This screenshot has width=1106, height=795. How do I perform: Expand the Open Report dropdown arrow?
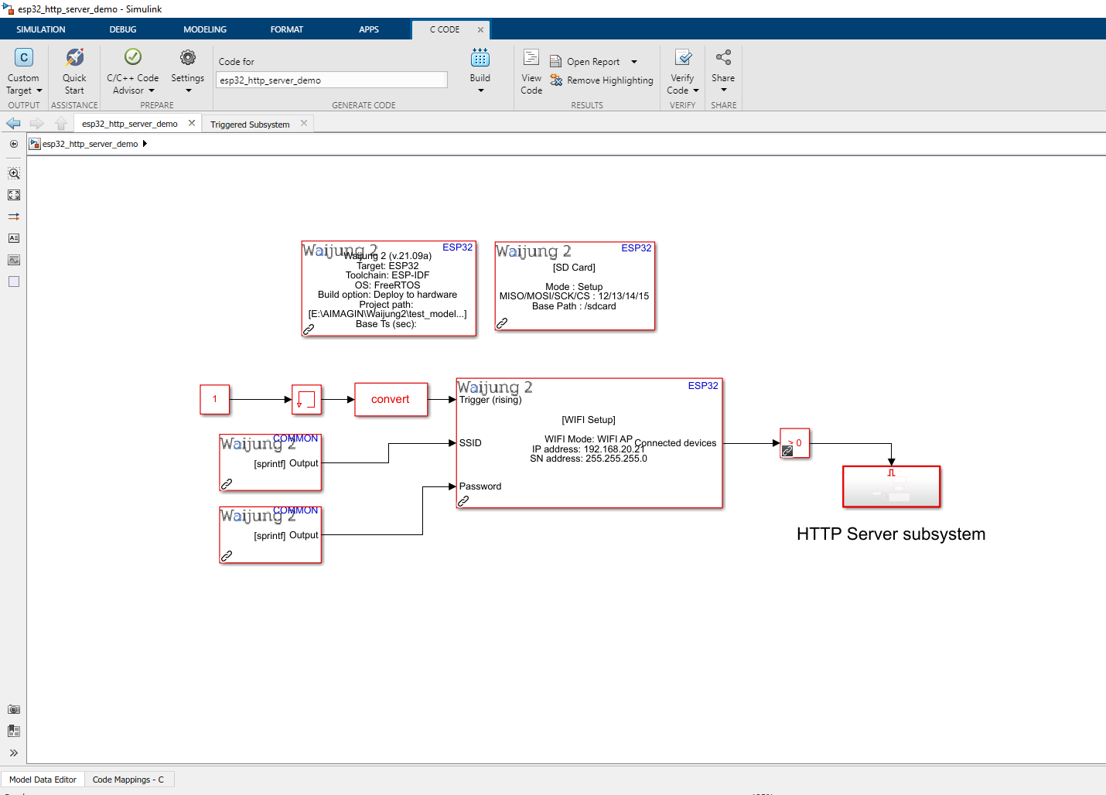tap(634, 62)
